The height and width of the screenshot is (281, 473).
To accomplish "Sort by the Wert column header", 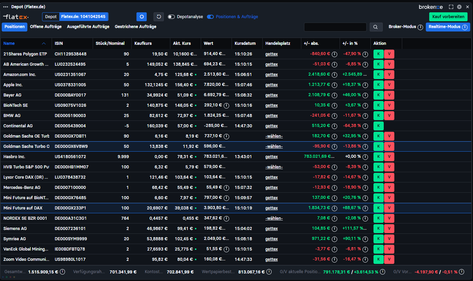I will click(x=209, y=43).
